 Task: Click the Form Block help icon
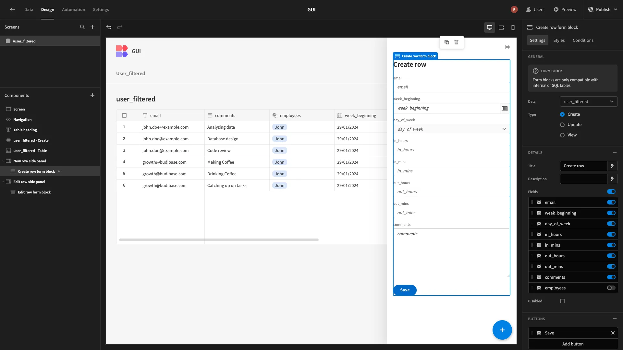(536, 71)
